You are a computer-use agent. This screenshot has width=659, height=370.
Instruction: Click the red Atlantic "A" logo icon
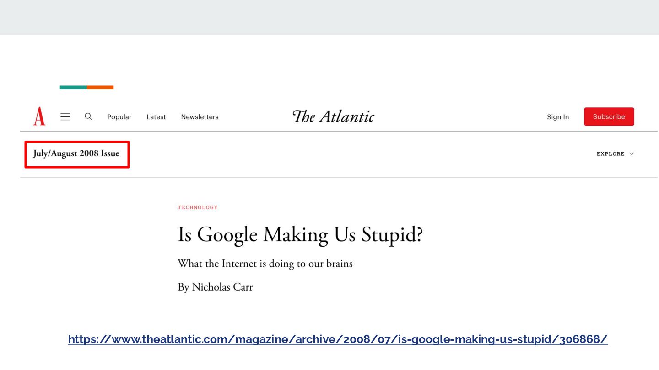pos(39,116)
